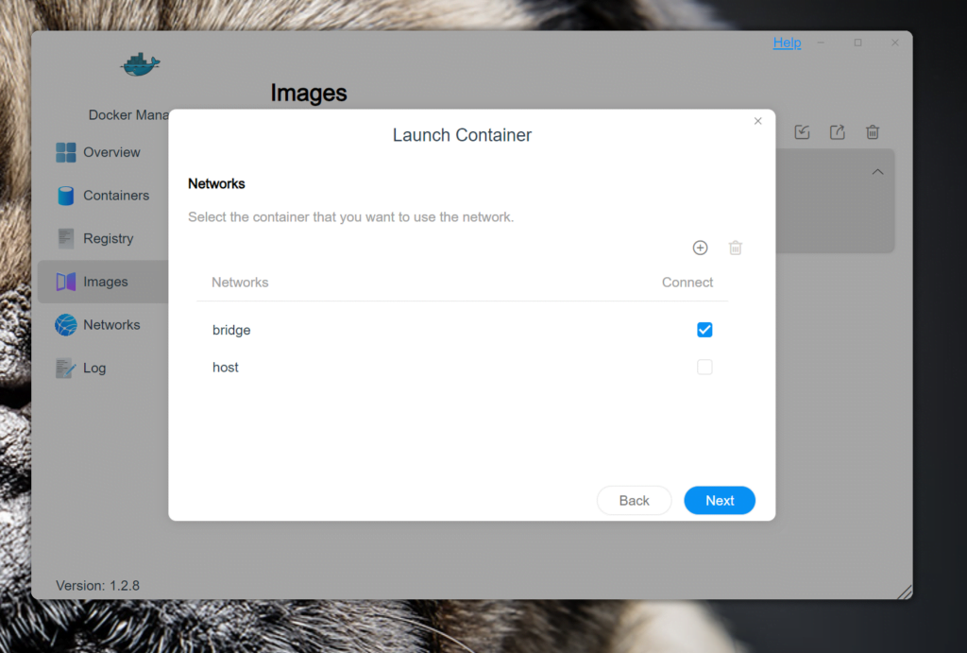Go to the Registry section
This screenshot has width=967, height=653.
click(108, 239)
